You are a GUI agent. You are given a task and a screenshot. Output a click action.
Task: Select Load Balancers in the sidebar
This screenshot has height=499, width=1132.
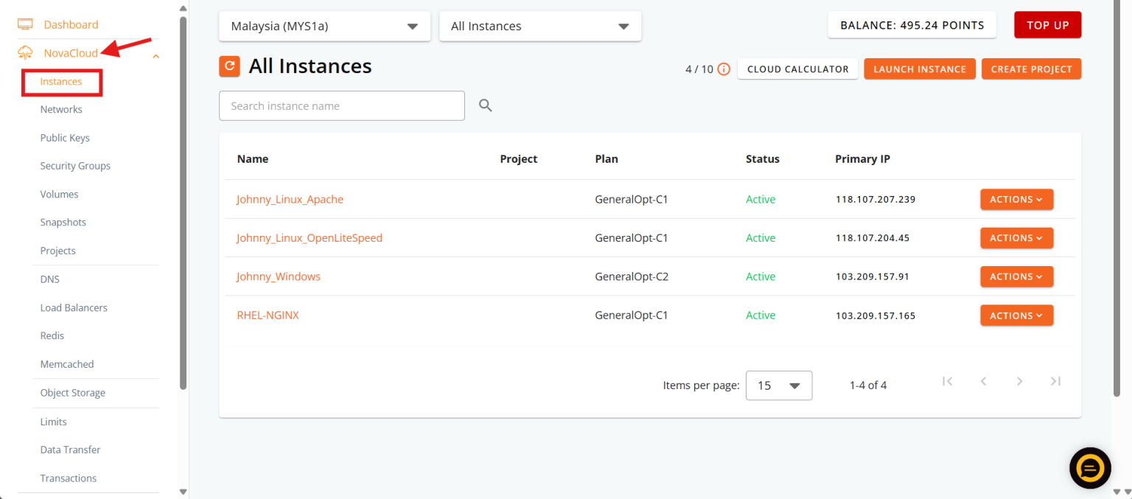point(74,307)
